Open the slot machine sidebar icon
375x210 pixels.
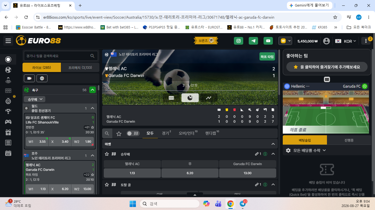8,91
